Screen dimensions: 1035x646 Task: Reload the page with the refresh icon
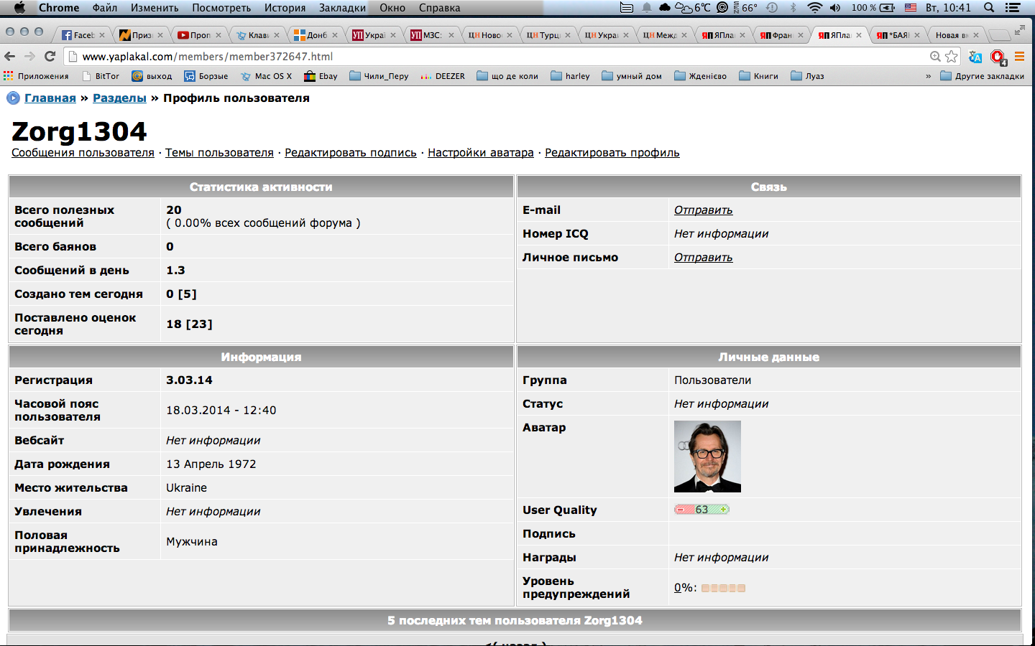[x=50, y=56]
